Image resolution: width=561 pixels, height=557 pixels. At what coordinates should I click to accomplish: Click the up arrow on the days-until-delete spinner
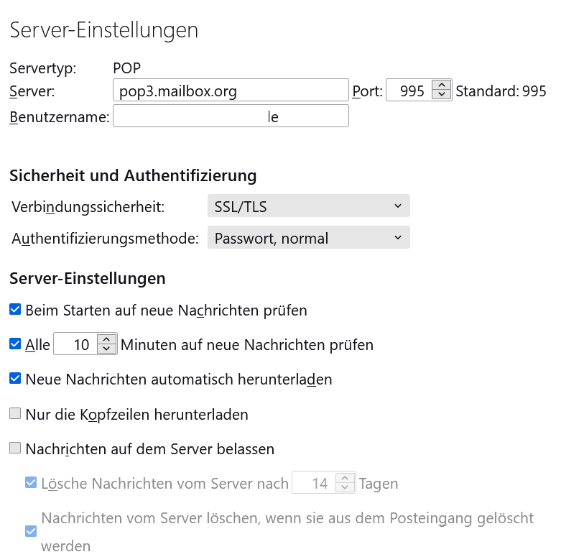point(345,478)
